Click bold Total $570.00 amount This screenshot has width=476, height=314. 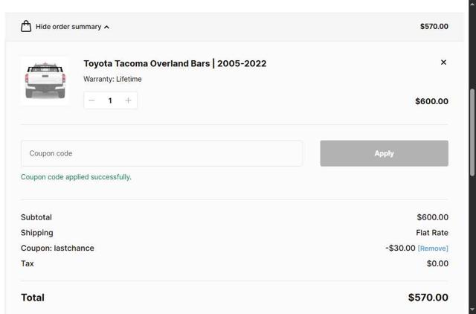pos(428,298)
